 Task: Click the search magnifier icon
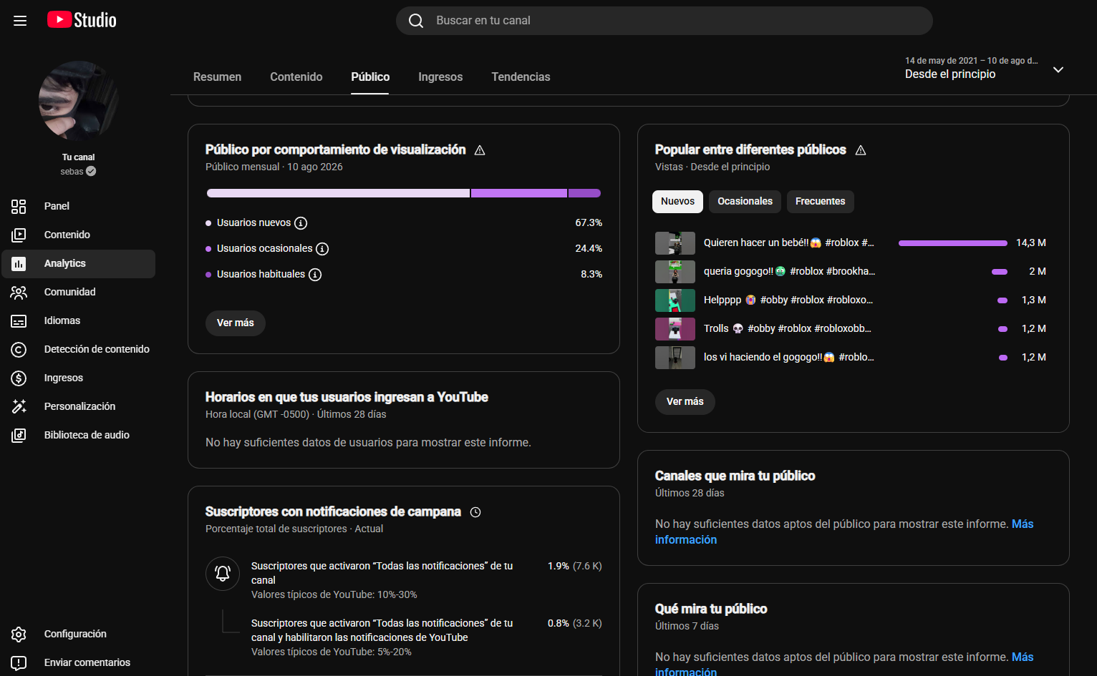[x=416, y=21]
